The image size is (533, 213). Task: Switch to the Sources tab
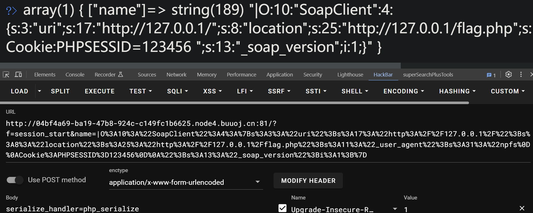click(x=147, y=74)
